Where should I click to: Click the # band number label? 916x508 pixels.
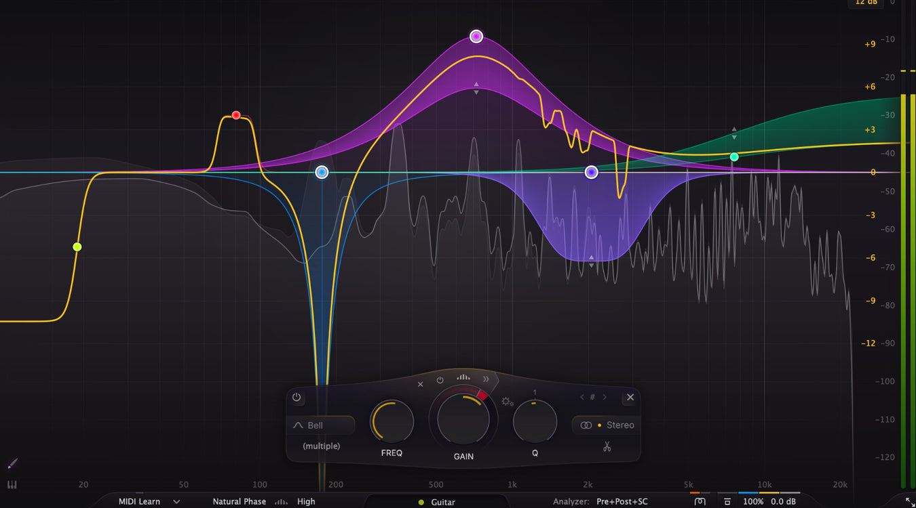click(592, 398)
